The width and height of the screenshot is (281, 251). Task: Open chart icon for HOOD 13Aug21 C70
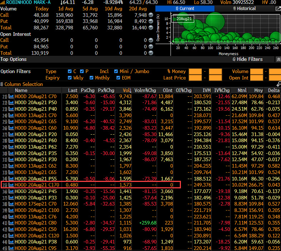(x=11, y=115)
